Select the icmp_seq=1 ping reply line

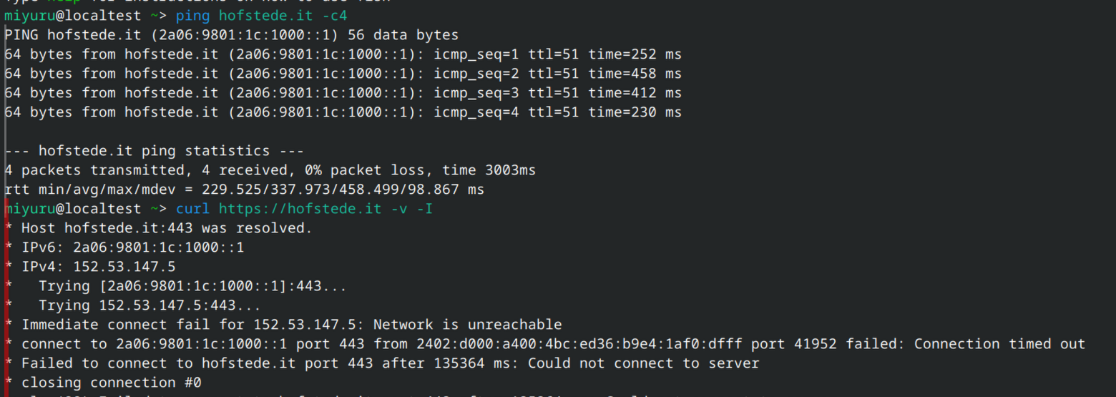[x=343, y=54]
